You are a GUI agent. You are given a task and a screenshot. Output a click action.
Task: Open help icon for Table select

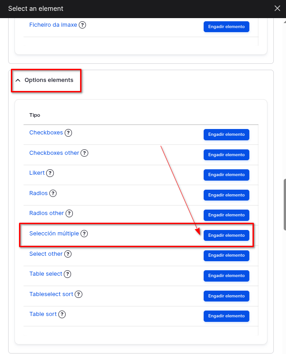(x=67, y=274)
